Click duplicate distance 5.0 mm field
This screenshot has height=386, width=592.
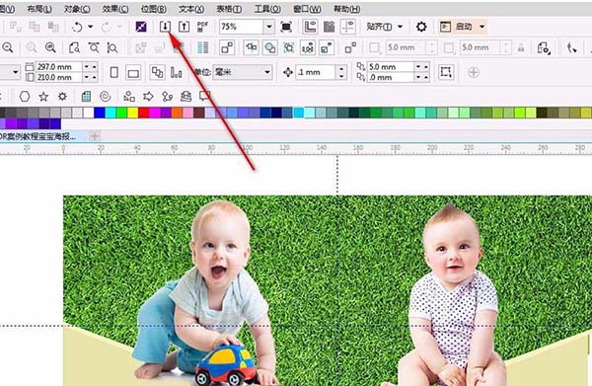(390, 67)
